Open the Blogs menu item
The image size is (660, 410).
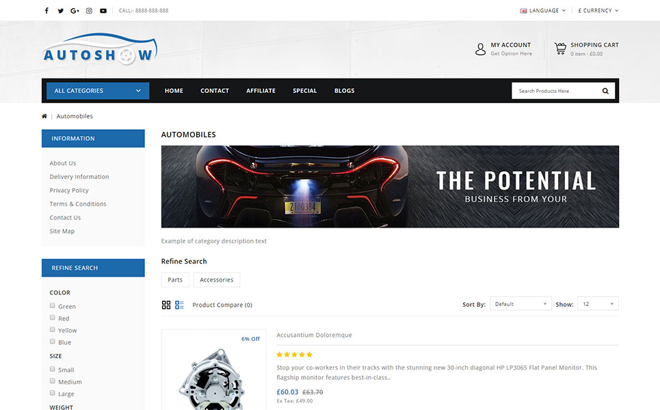click(x=344, y=91)
